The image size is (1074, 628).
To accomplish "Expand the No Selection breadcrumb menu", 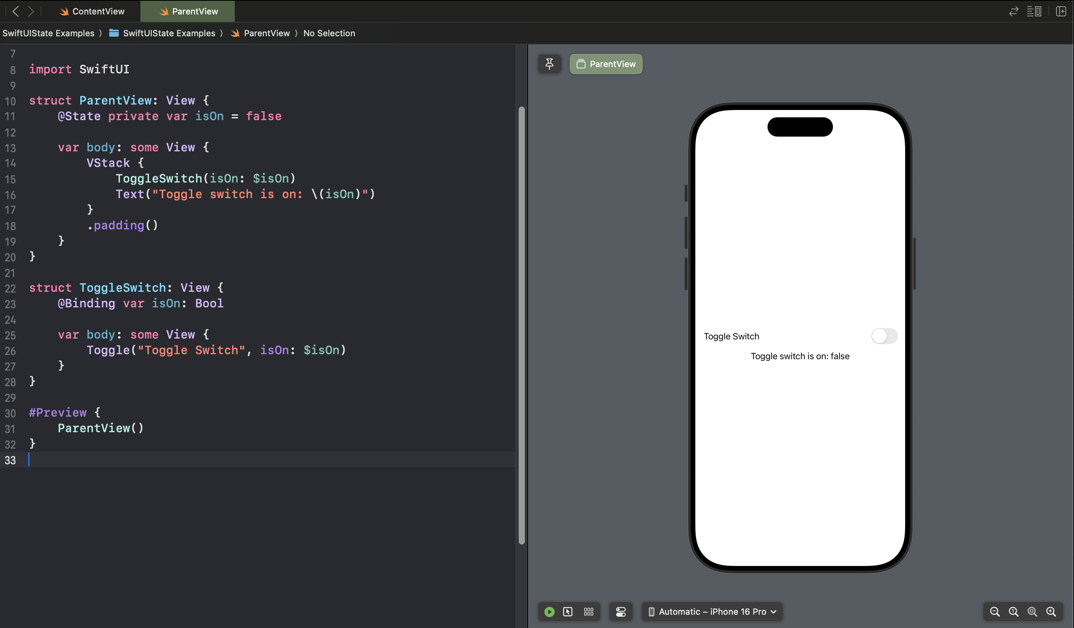I will (329, 33).
